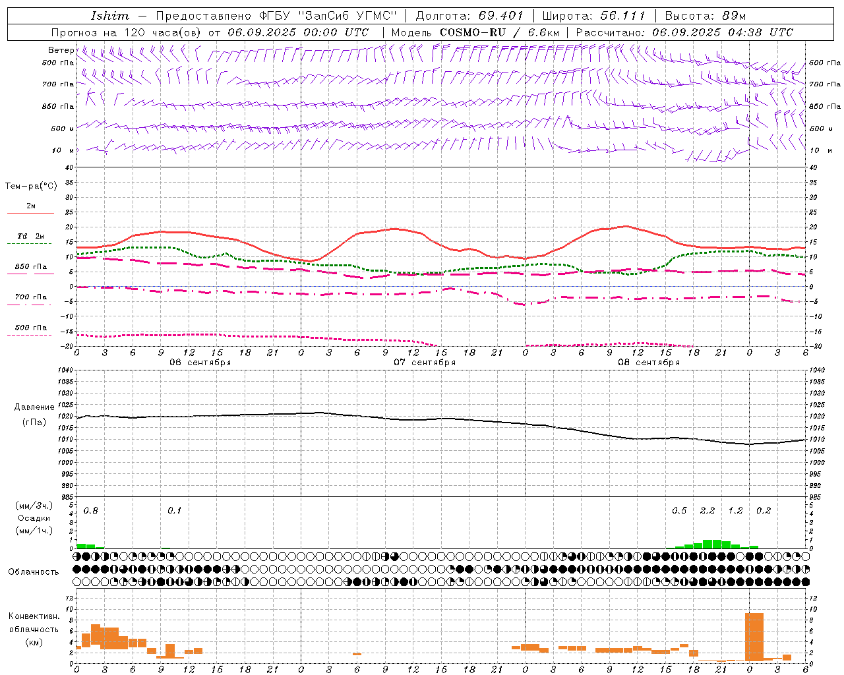Click the "700 гПа" entry in the temperature legend
The height and width of the screenshot is (675, 844).
[x=30, y=297]
